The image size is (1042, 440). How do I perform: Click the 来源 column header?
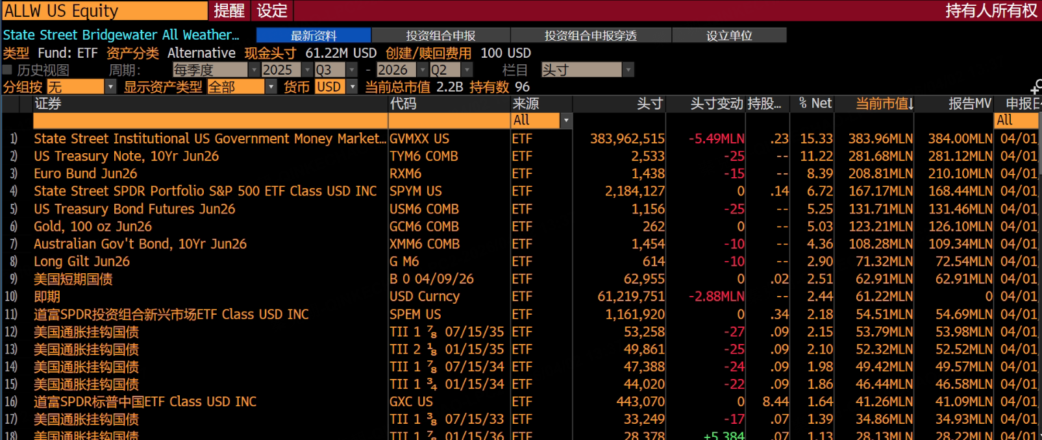[x=525, y=104]
